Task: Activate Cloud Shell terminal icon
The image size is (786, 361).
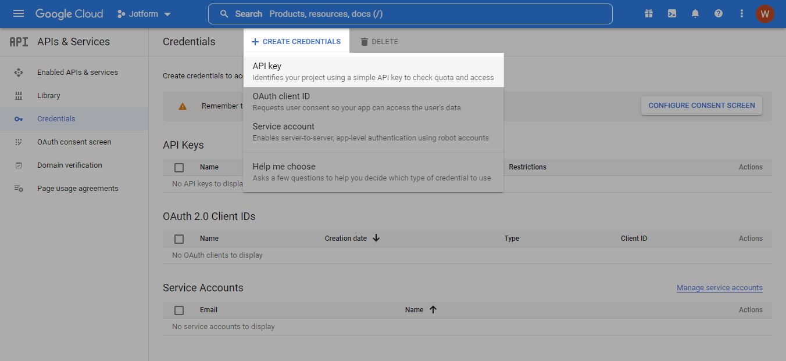Action: click(x=672, y=14)
